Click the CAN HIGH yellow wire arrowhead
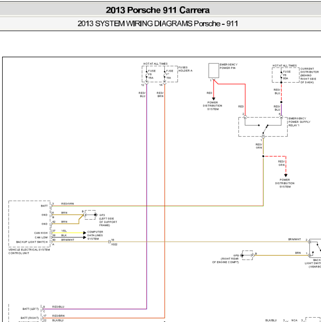Viewport: 321px width, 322px height. (x=85, y=233)
